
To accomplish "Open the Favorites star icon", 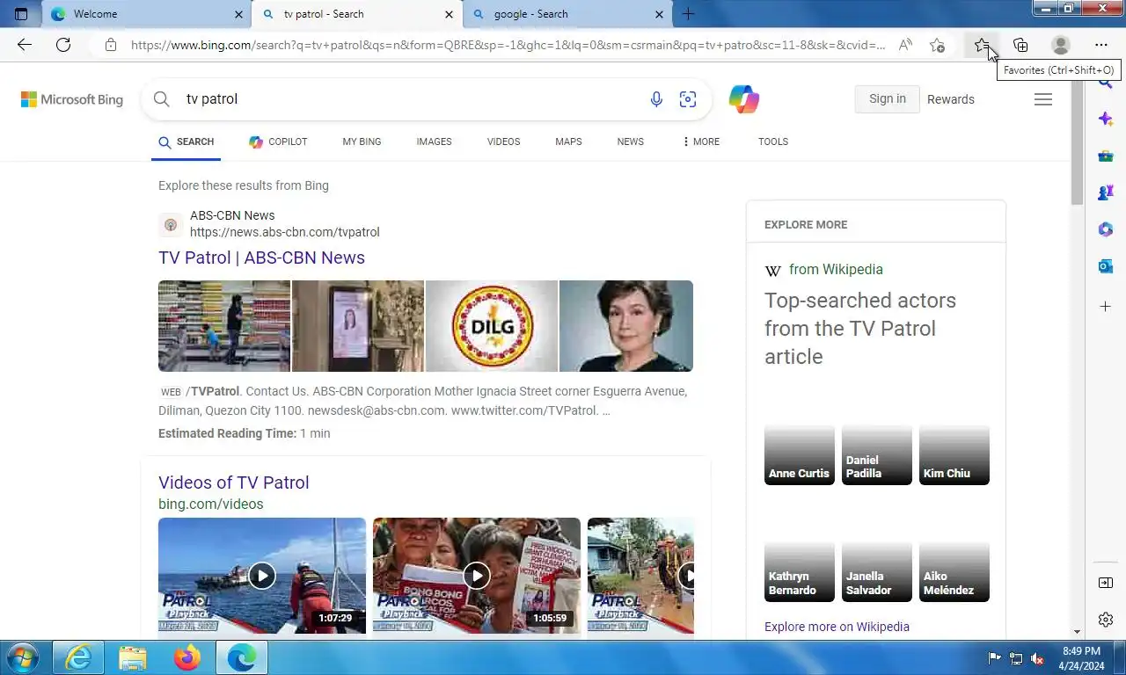I will 982,45.
